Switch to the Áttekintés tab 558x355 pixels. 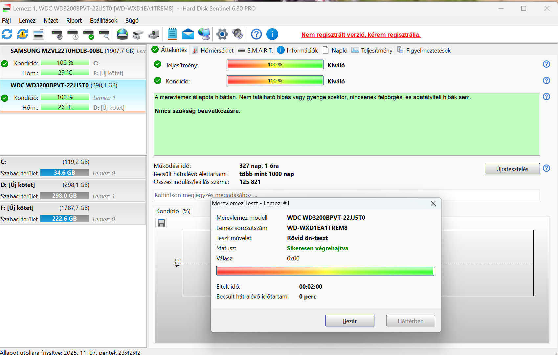[169, 50]
